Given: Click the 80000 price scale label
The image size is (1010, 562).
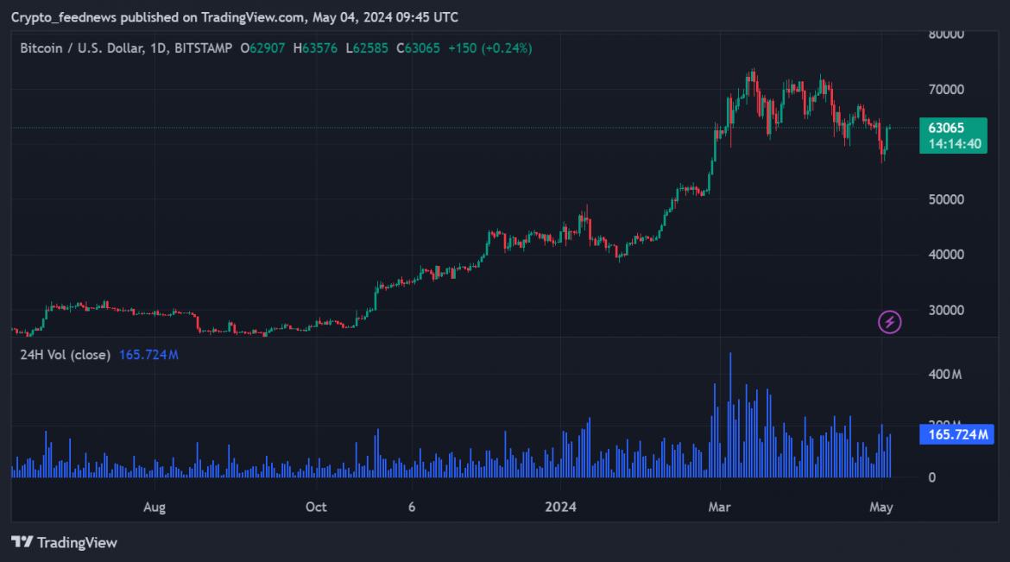Looking at the screenshot, I should 946,35.
